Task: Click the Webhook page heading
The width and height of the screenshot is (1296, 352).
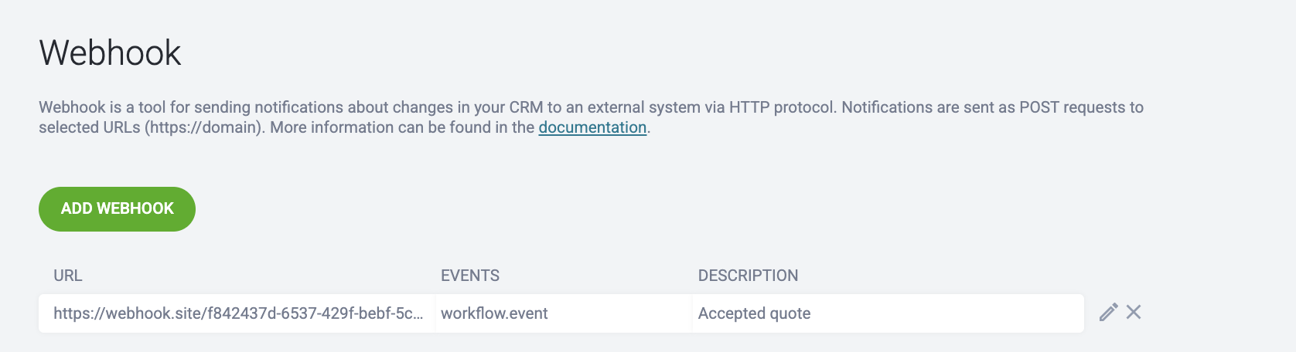Action: [110, 53]
